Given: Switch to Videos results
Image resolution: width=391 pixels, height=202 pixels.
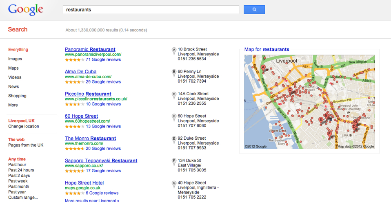Looking at the screenshot, I should pos(15,77).
